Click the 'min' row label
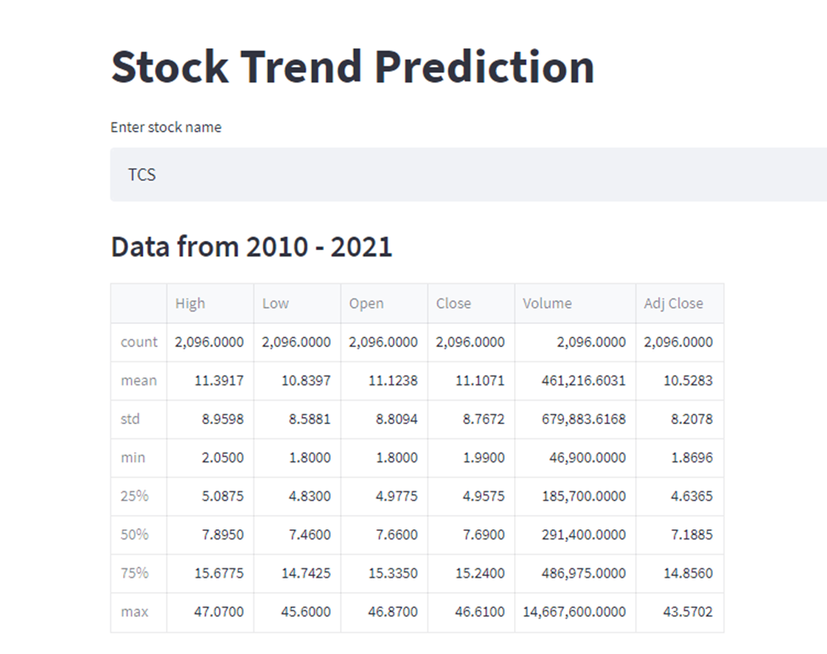This screenshot has height=654, width=827. 132,457
